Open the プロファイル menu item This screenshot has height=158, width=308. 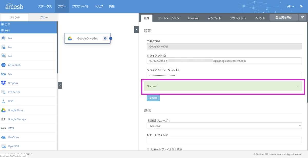click(80, 6)
